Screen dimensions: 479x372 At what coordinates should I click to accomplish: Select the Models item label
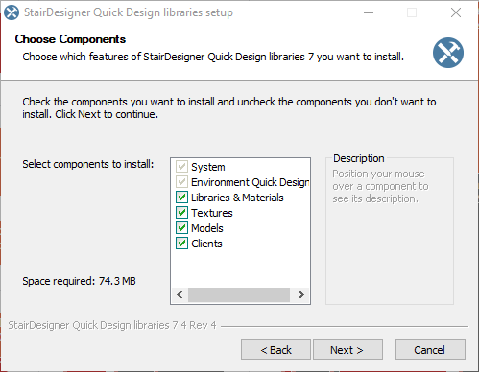pyautogui.click(x=207, y=228)
